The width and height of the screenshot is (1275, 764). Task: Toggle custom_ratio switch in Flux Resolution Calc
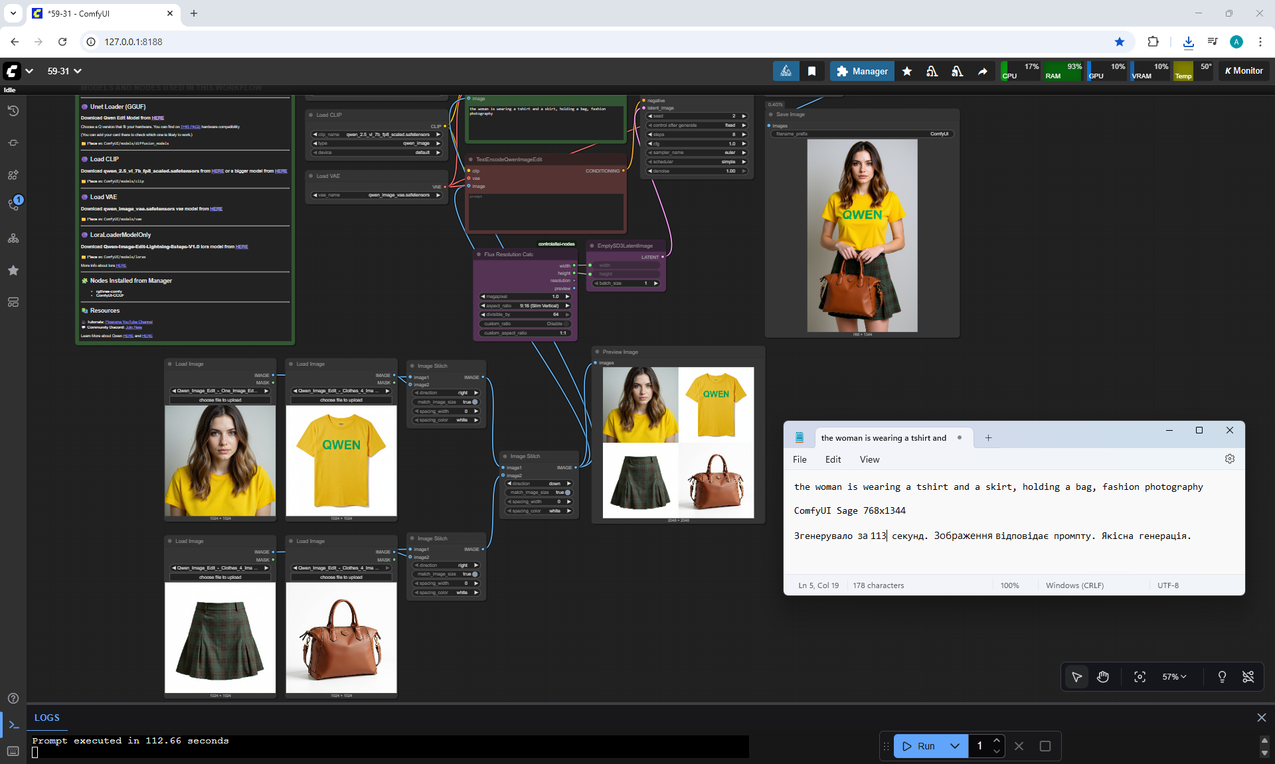566,324
